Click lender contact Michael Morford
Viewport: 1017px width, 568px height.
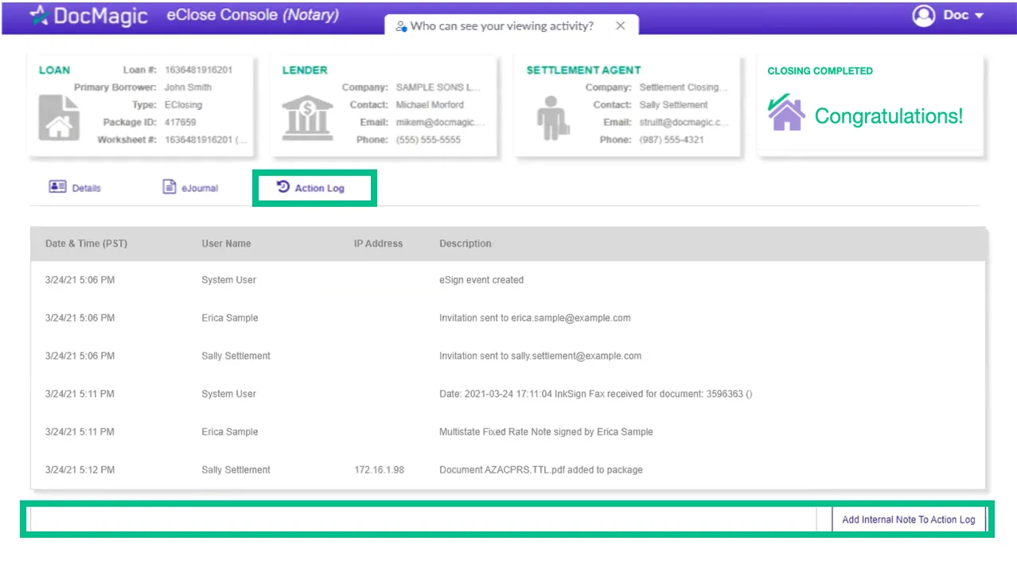pos(430,105)
